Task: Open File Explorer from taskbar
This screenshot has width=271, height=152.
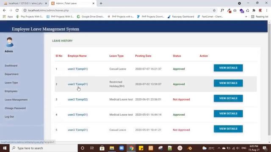Action: point(112,148)
